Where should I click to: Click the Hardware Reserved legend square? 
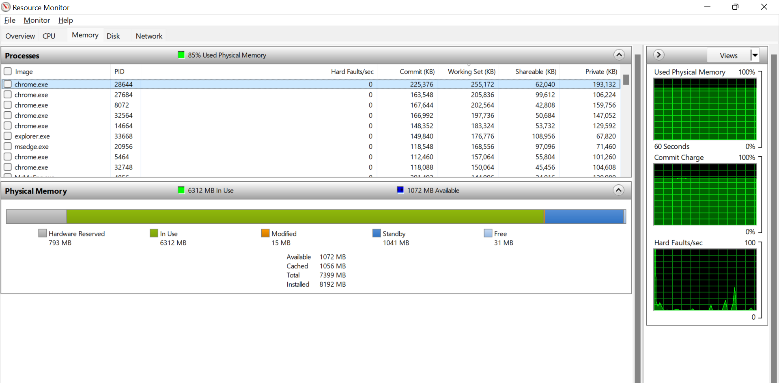pyautogui.click(x=43, y=233)
